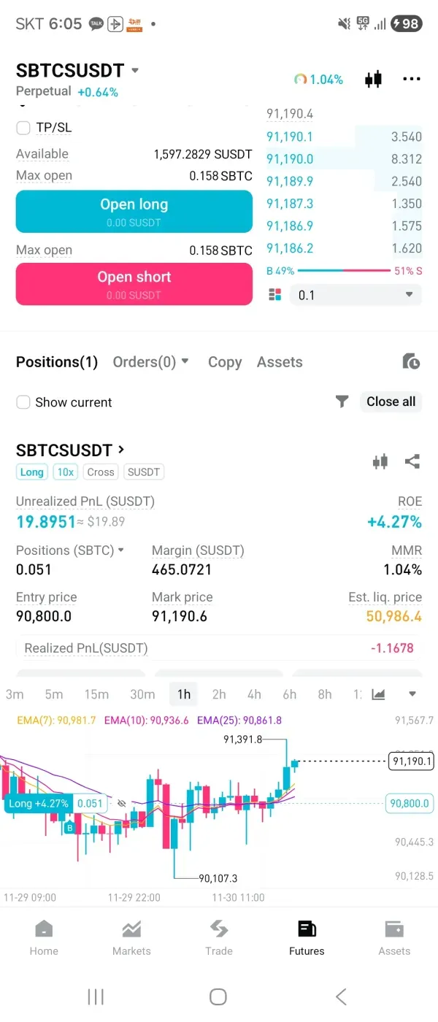438x1022 pixels.
Task: Open the more options menu beside the chart icon
Action: point(412,79)
